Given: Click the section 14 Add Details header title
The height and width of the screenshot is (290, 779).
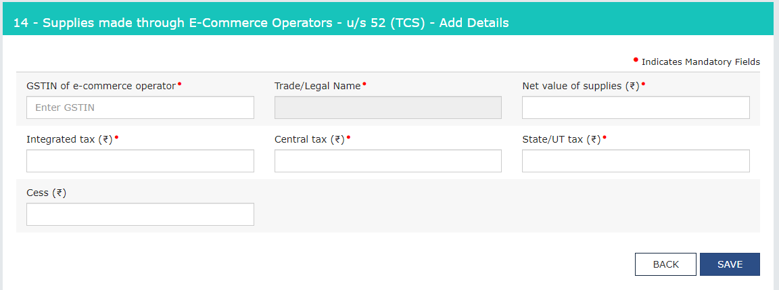Looking at the screenshot, I should [x=260, y=22].
